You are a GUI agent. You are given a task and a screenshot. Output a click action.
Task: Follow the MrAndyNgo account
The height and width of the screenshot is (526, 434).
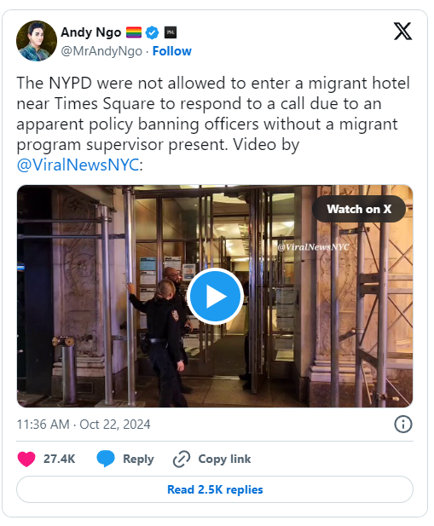pyautogui.click(x=172, y=51)
